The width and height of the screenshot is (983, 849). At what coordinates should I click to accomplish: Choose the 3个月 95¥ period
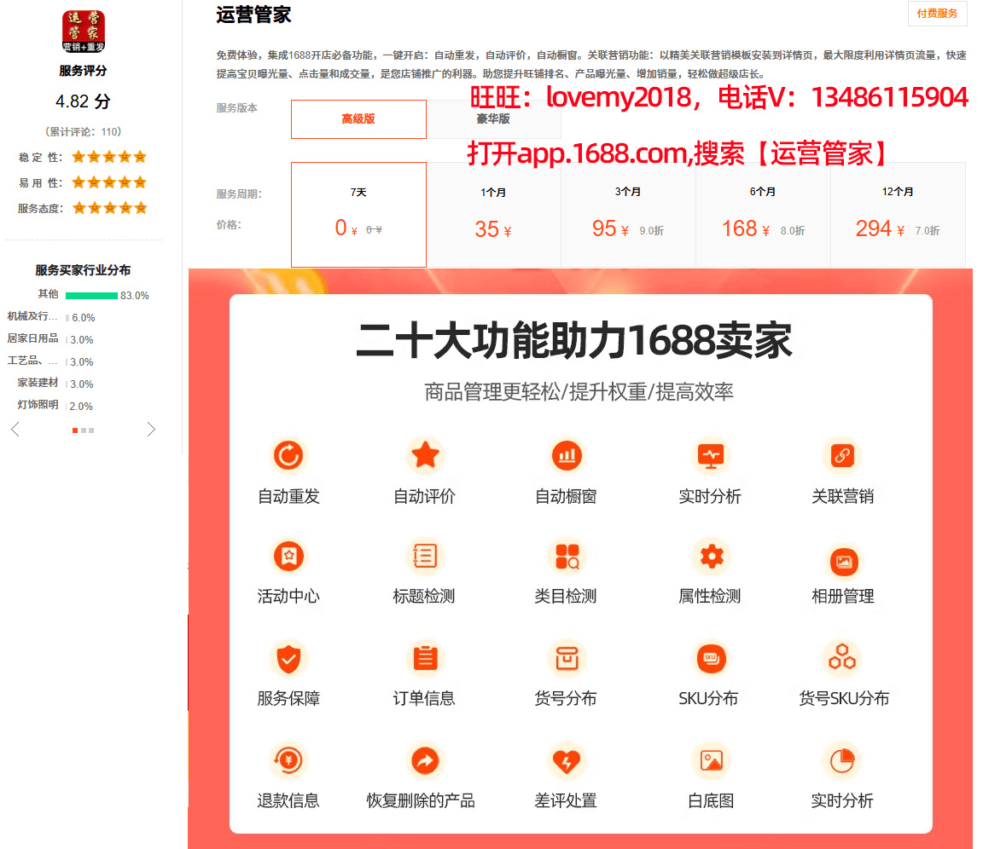pos(628,215)
